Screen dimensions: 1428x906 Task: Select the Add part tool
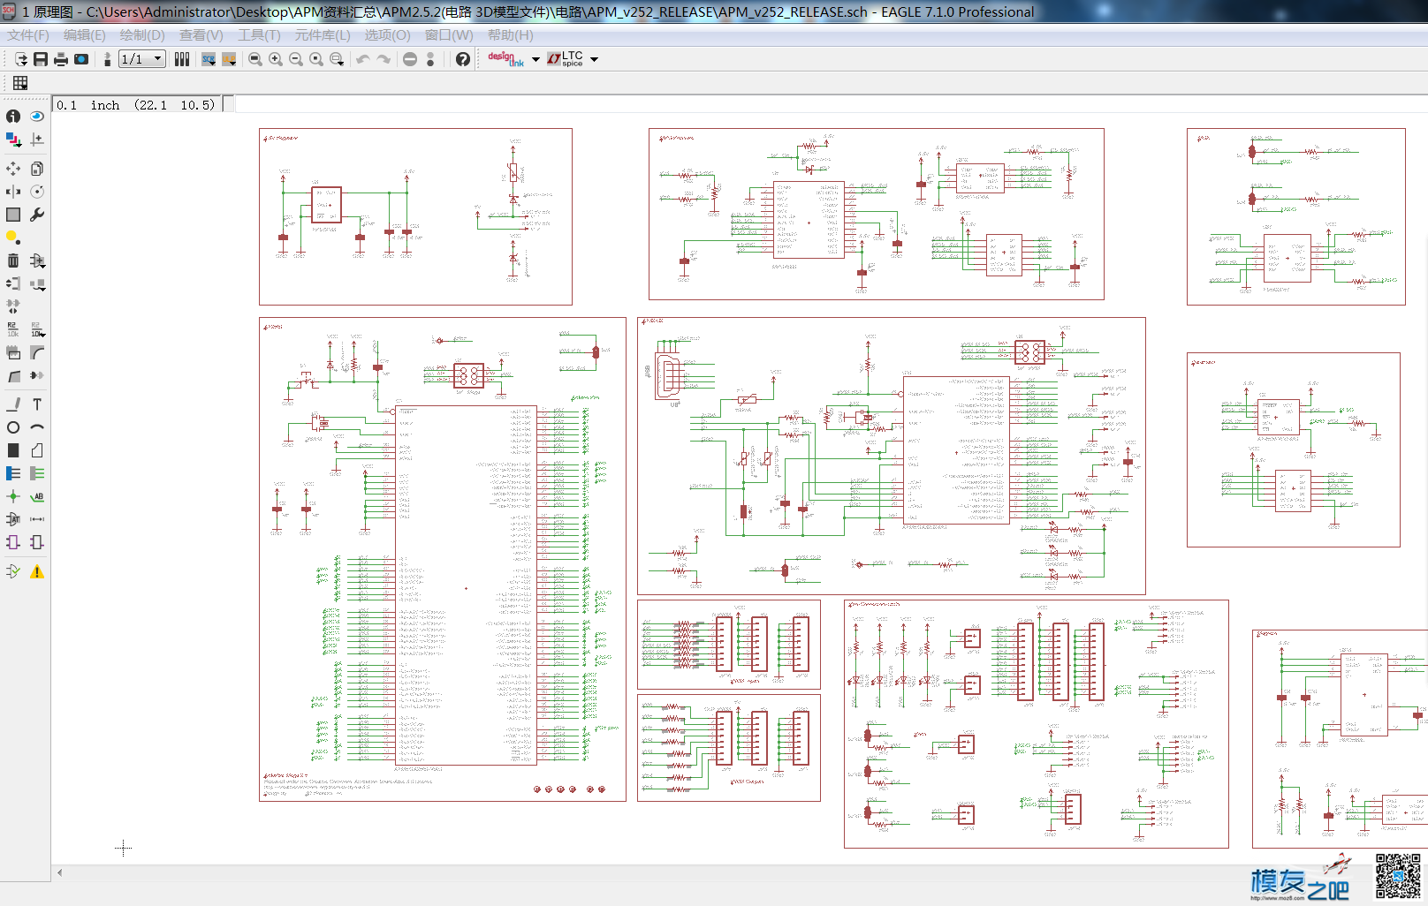[x=37, y=260]
